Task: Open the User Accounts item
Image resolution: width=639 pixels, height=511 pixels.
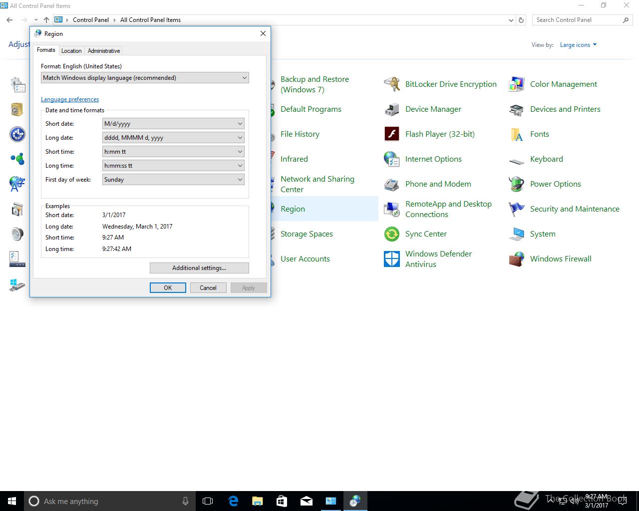Action: coord(305,259)
